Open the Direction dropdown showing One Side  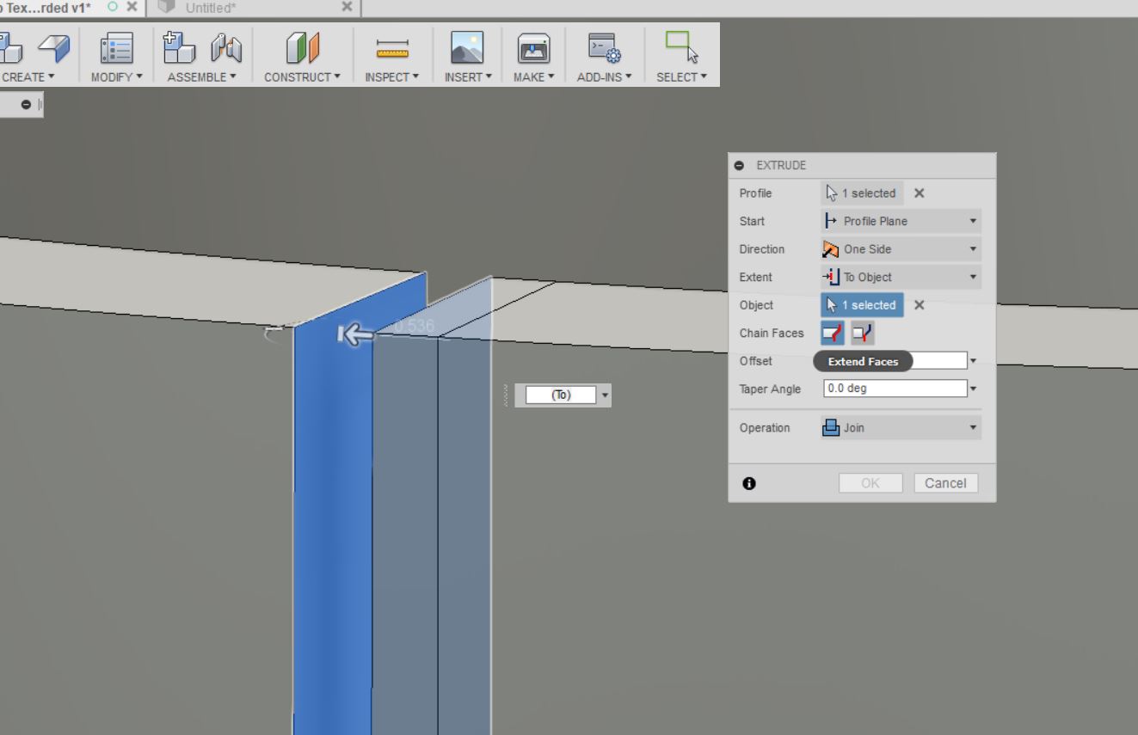901,249
